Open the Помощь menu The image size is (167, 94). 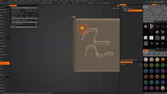pos(67,1)
